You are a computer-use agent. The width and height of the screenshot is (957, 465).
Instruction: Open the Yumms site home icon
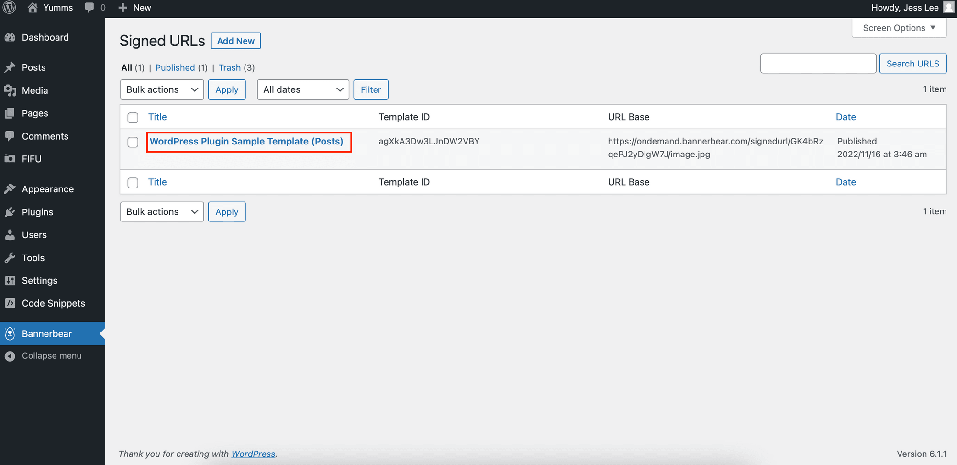click(x=33, y=8)
